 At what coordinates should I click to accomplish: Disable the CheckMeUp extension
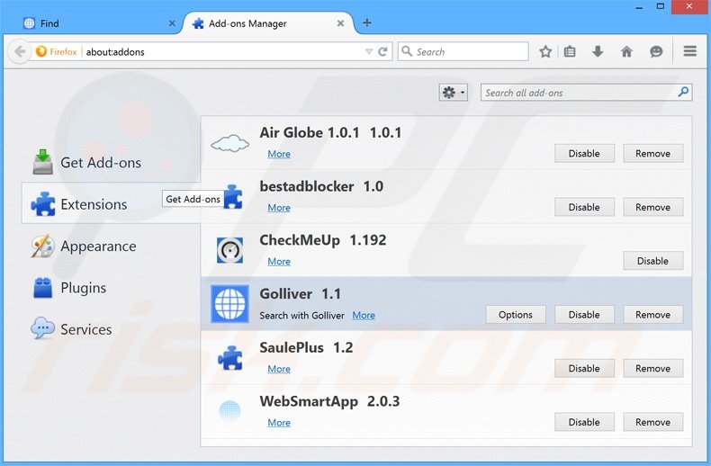tap(653, 261)
